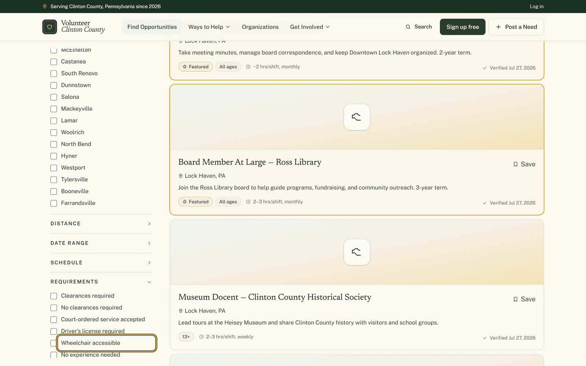Click location pin next to Ross Library Lock Haven

pos(181,176)
